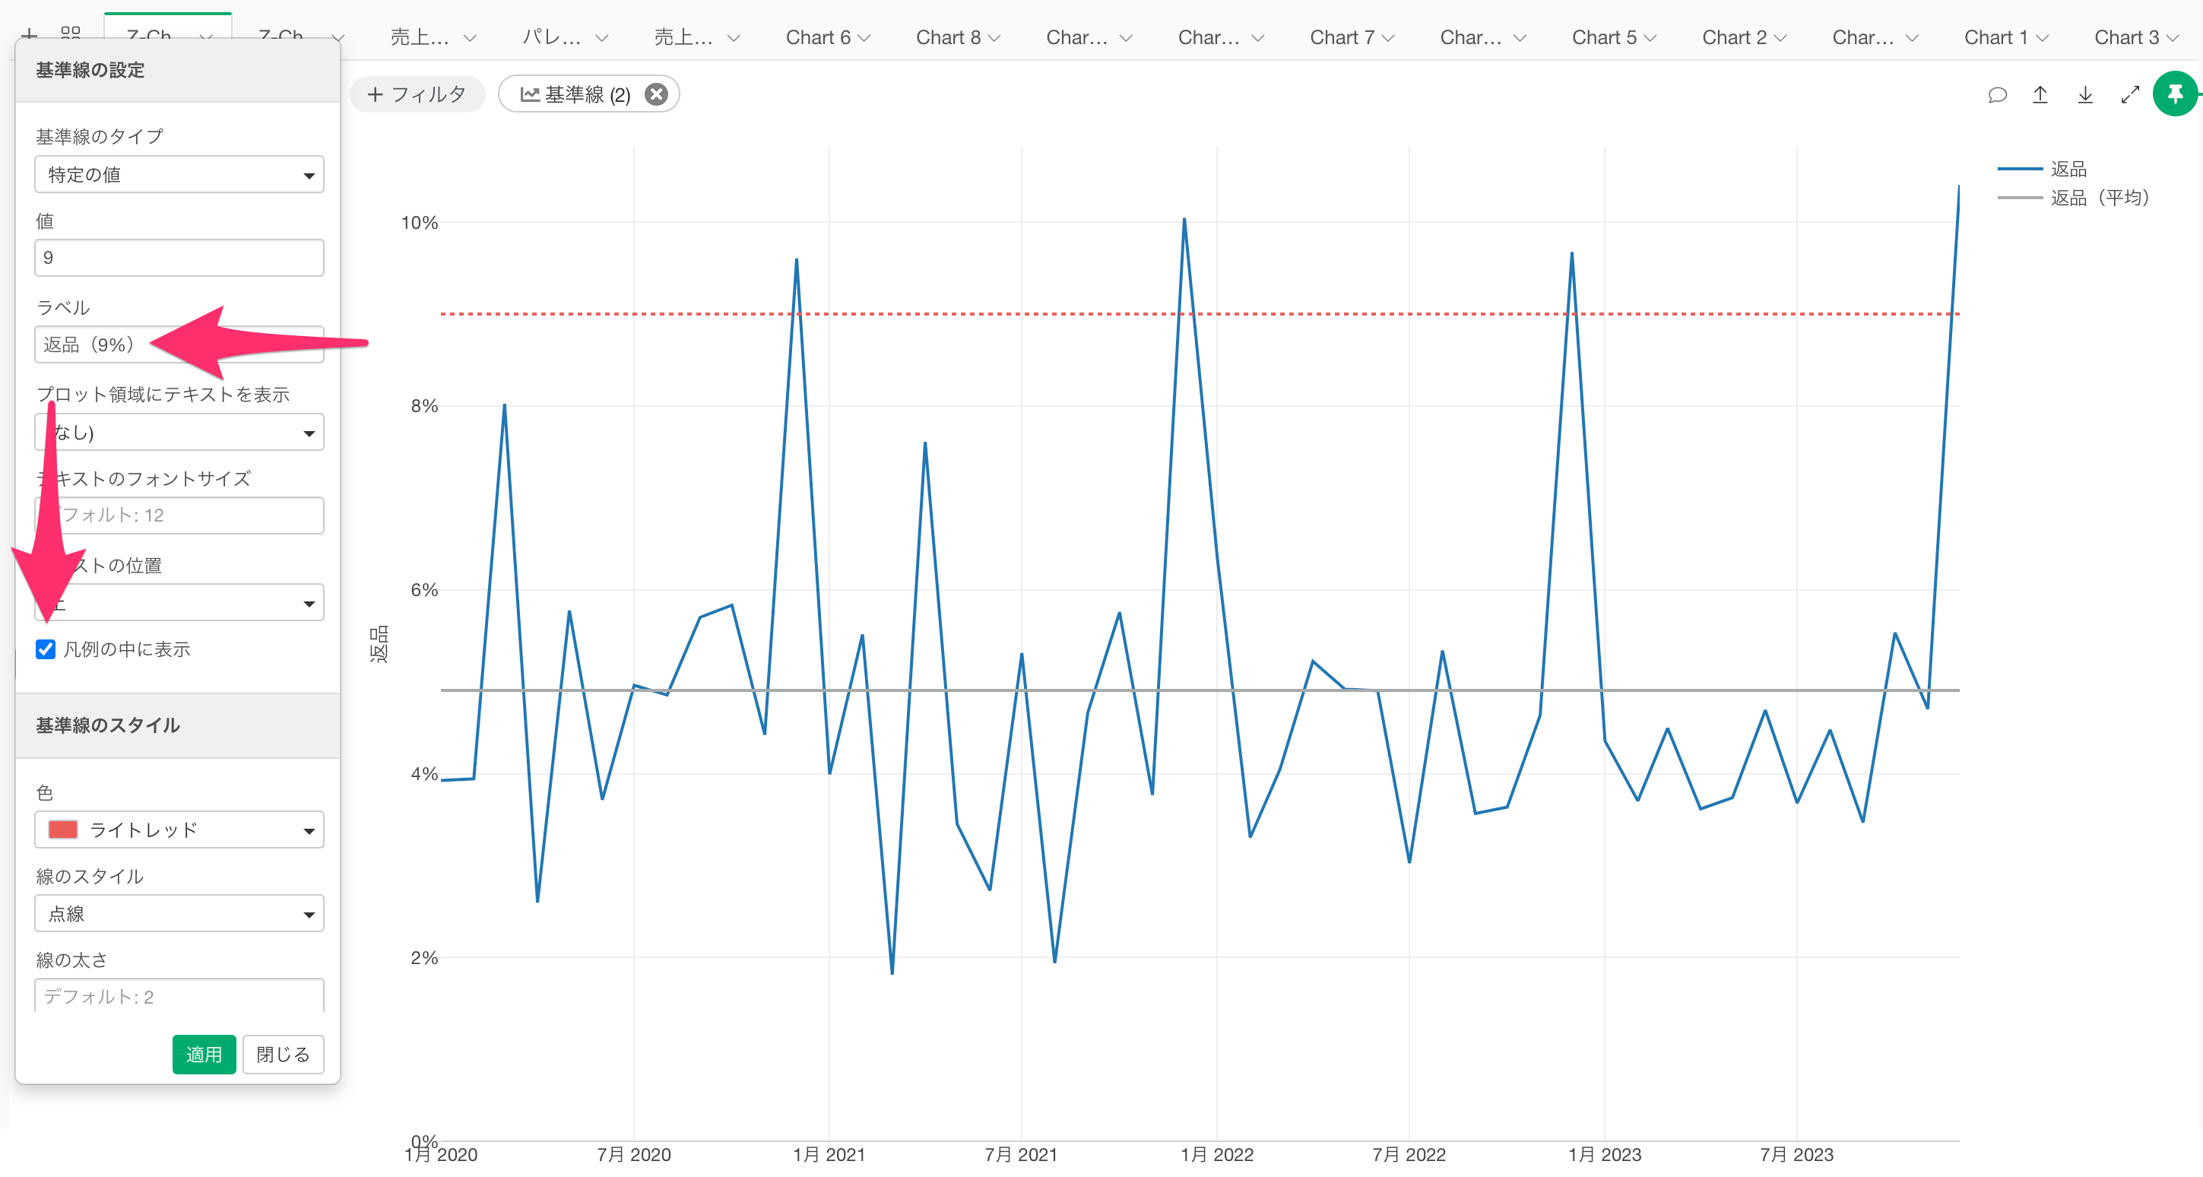Click the green 適用 button
The height and width of the screenshot is (1177, 2203).
coord(204,1054)
